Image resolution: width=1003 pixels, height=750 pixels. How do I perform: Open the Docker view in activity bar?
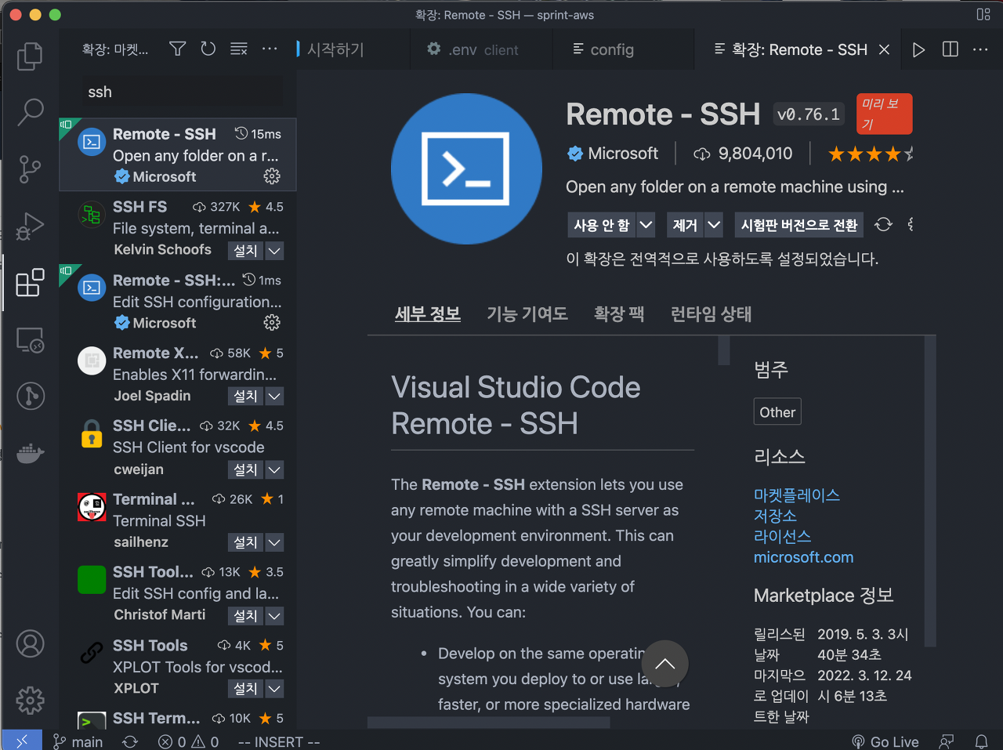pyautogui.click(x=30, y=453)
